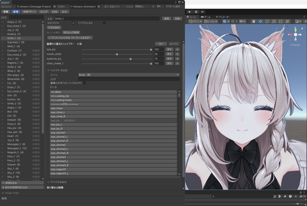Toggle hidden packages eye icon showing 35
This screenshot has height=206, width=307.
[x=303, y=196]
